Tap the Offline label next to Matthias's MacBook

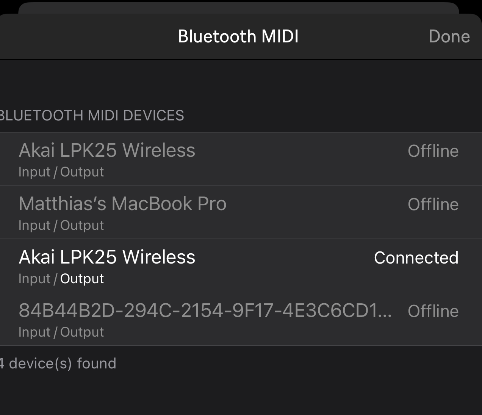(x=433, y=203)
